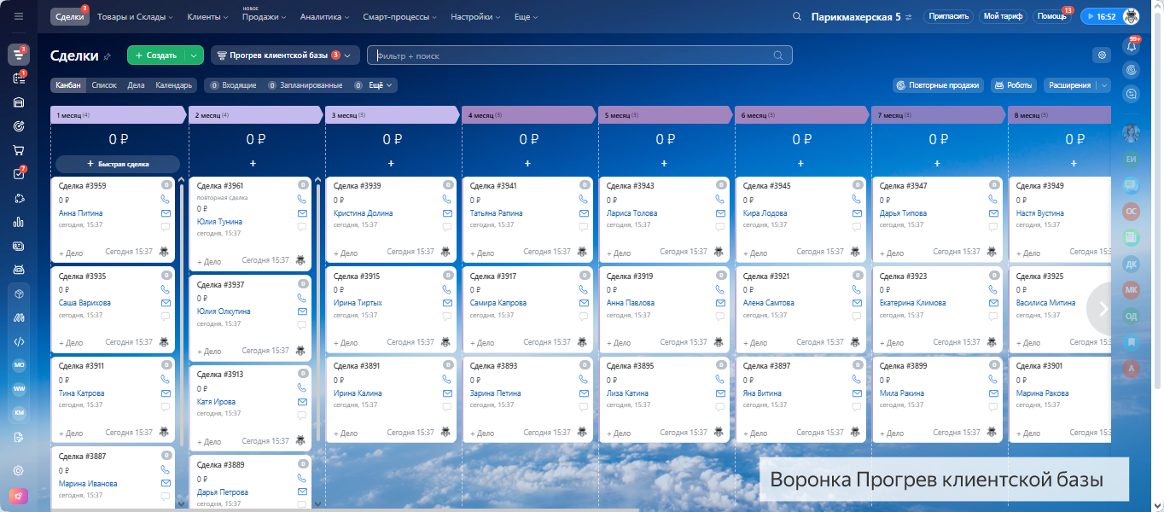
Task: Click Повторные продажи button
Action: (x=938, y=85)
